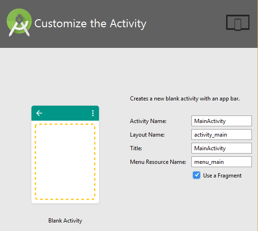The height and width of the screenshot is (231, 258).
Task: Click the back arrow in the preview app bar
Action: [x=39, y=113]
